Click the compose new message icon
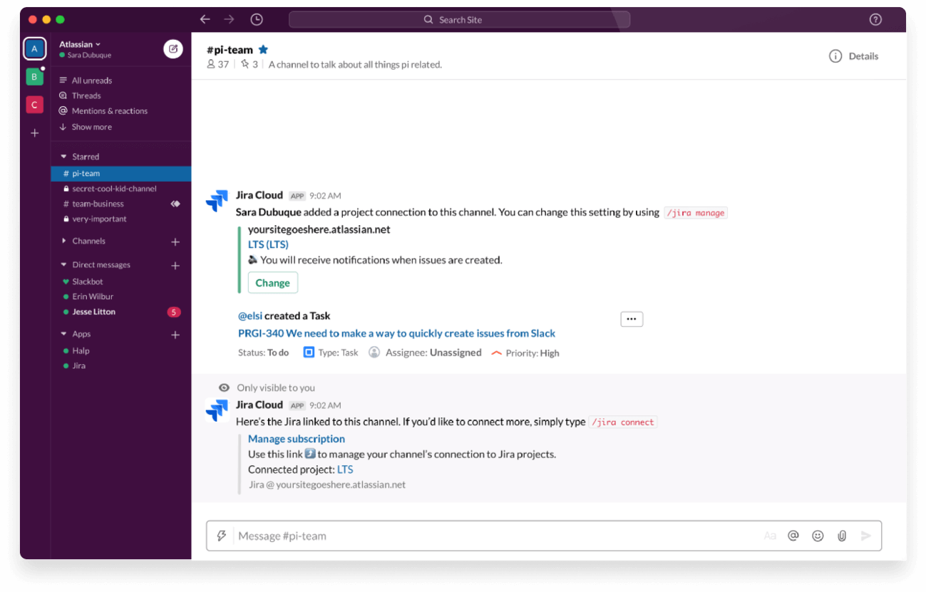This screenshot has width=926, height=592. click(173, 48)
